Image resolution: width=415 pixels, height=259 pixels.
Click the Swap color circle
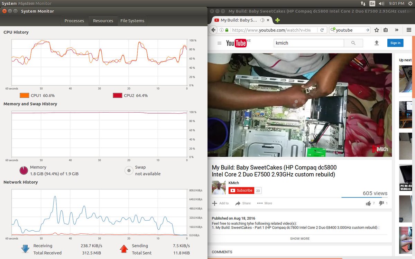[129, 170]
